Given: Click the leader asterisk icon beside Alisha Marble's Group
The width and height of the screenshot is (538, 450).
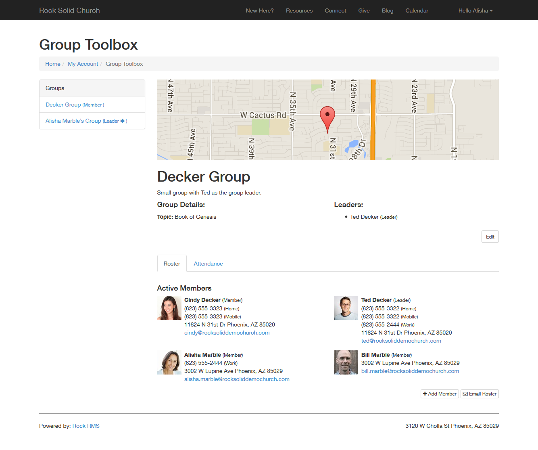Looking at the screenshot, I should pos(123,121).
